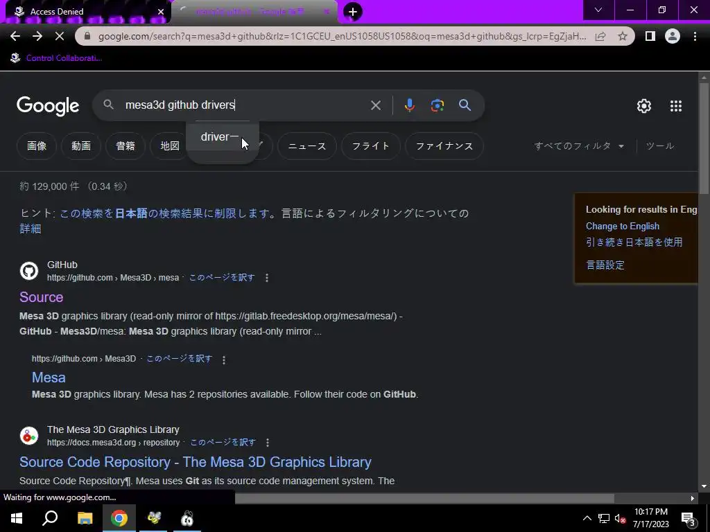The image size is (710, 532).
Task: Translate the docs.mesa3d.org result page
Action: click(223, 443)
